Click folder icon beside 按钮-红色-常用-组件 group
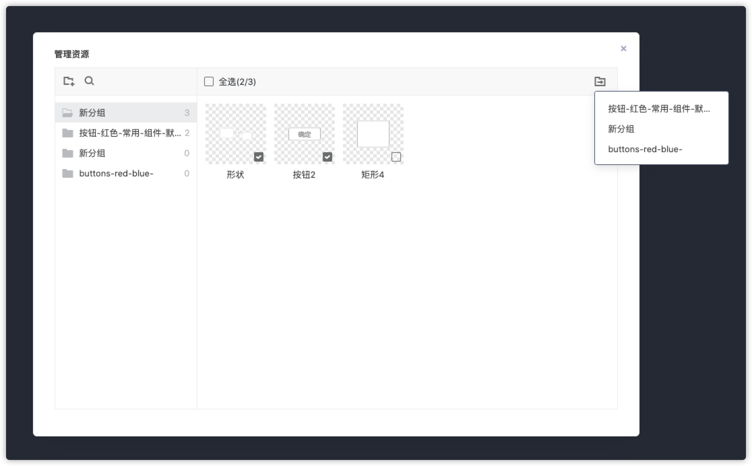This screenshot has width=752, height=466. 67,133
